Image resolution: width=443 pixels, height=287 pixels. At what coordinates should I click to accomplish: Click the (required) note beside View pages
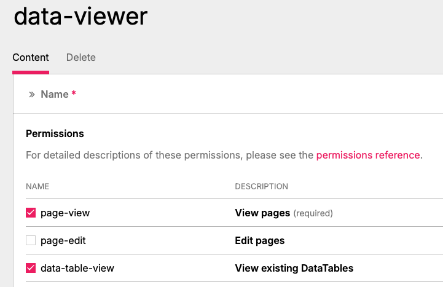tap(313, 213)
